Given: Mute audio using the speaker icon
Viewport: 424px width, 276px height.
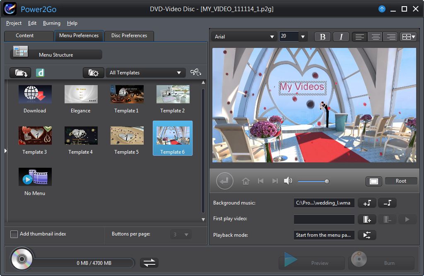Looking at the screenshot, I should (288, 181).
